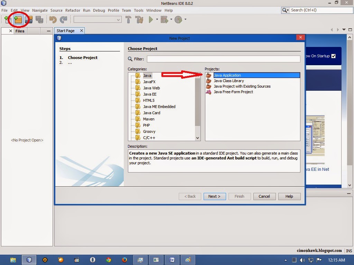Viewport: 354px width, 265px height.
Task: Open the Profile Project dropdown arrow
Action: tap(185, 20)
